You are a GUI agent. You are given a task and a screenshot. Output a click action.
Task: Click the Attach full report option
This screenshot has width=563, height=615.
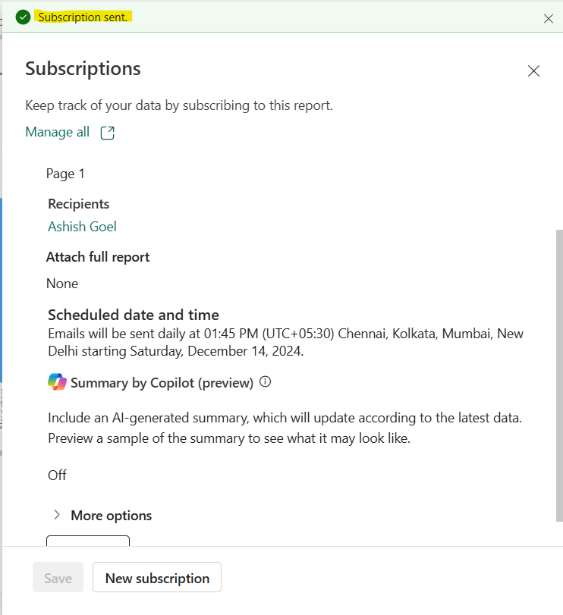tap(97, 256)
